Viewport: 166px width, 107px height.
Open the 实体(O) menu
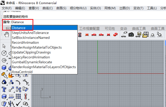tap(95, 8)
